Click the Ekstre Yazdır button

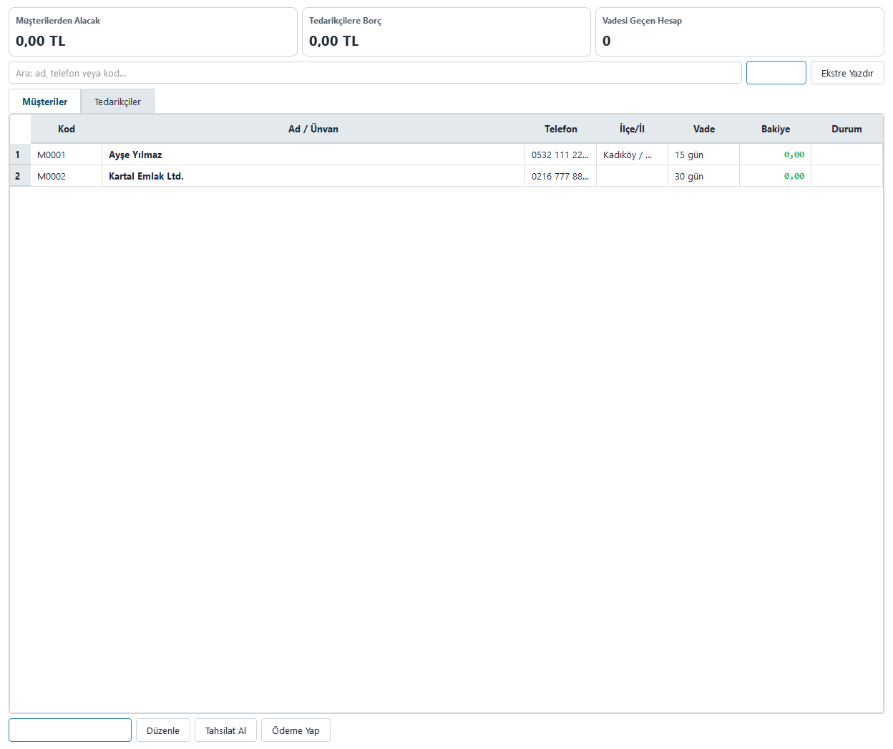coord(847,73)
